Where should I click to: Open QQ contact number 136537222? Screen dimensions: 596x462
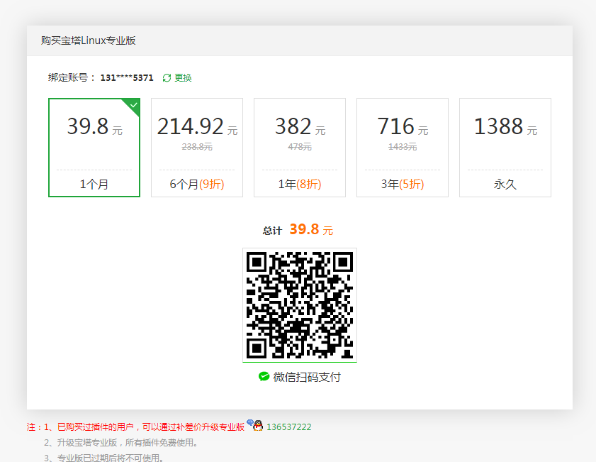point(289,427)
